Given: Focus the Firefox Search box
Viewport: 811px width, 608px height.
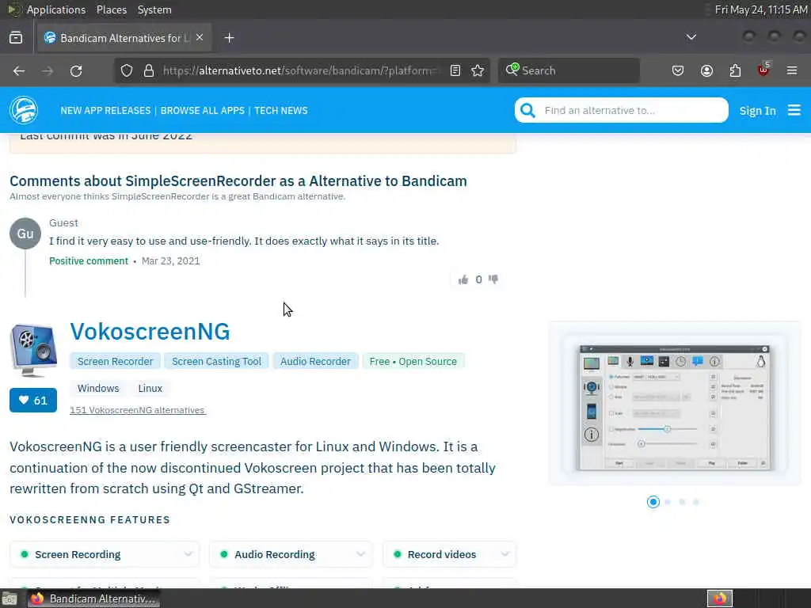Looking at the screenshot, I should (569, 70).
